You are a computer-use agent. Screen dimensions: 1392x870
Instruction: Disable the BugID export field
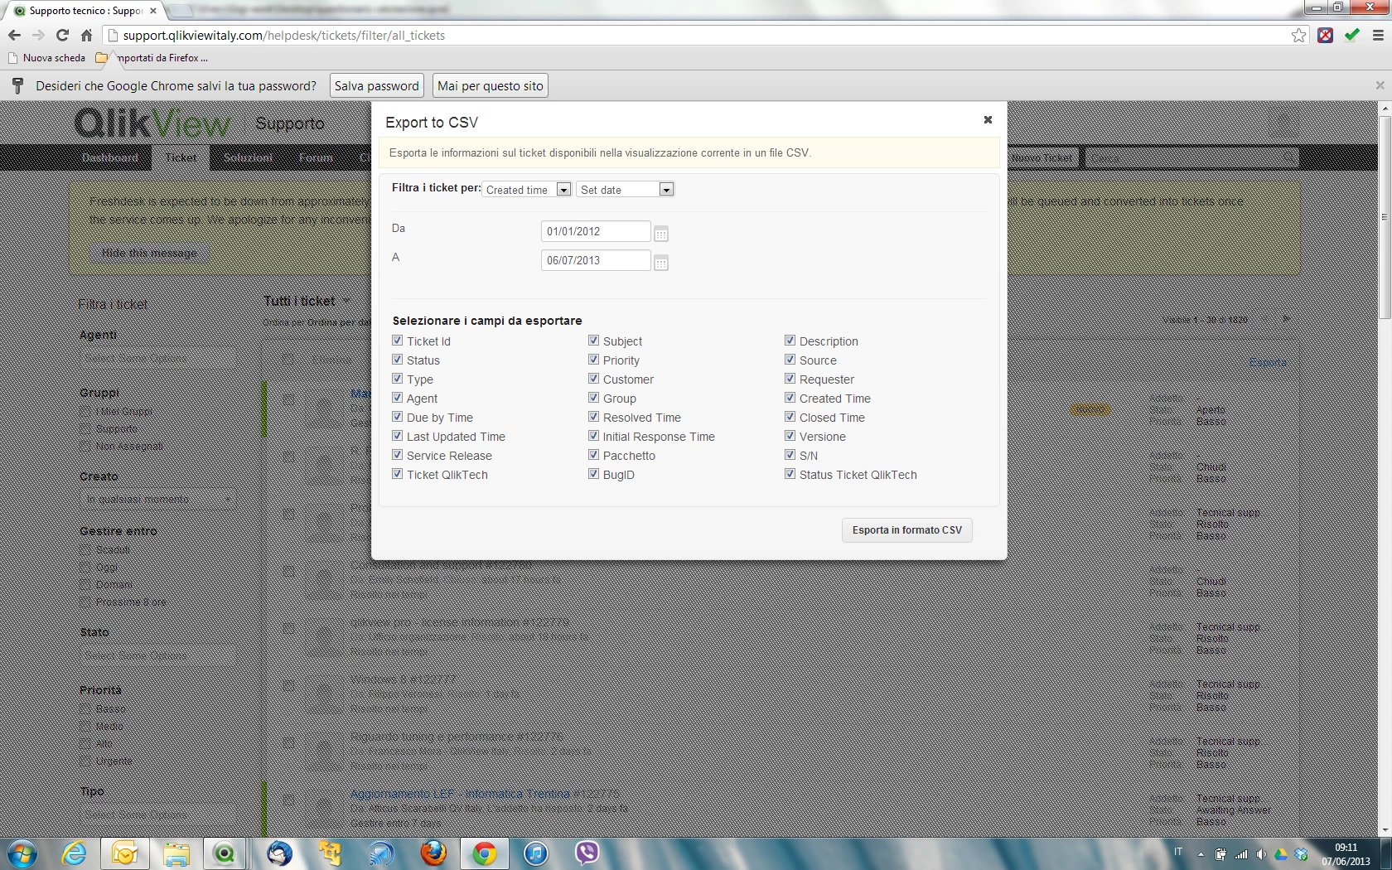coord(594,474)
